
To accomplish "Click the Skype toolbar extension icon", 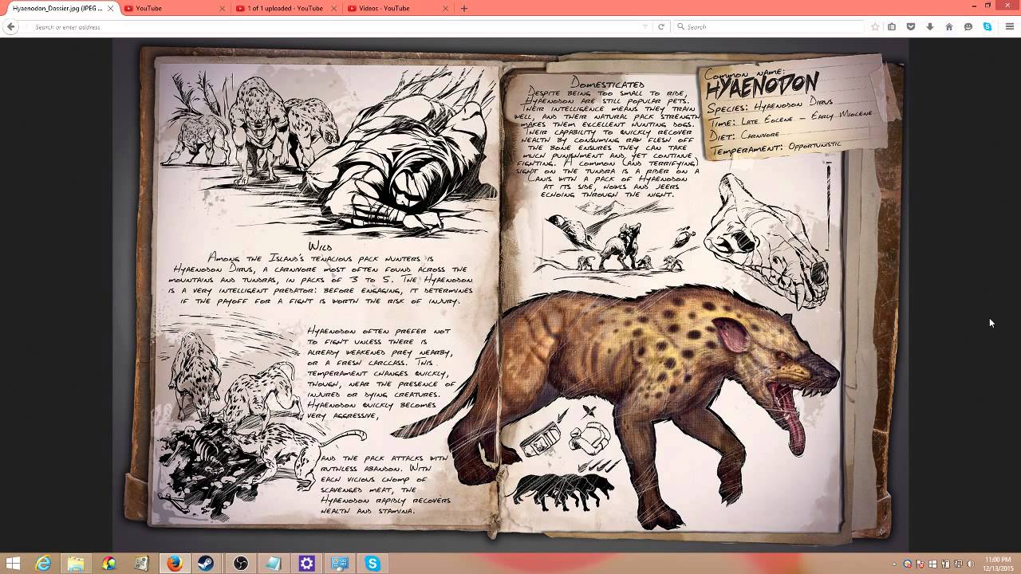I will click(x=987, y=26).
